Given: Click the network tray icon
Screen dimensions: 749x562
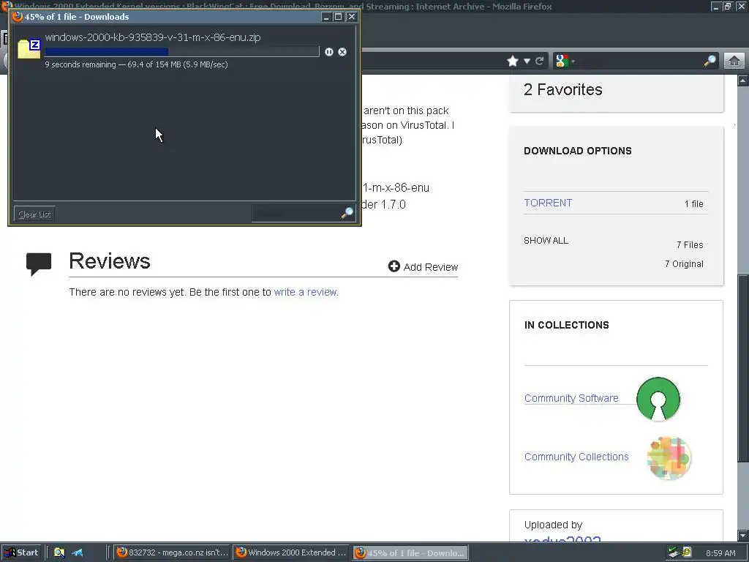Looking at the screenshot, I should [x=674, y=552].
